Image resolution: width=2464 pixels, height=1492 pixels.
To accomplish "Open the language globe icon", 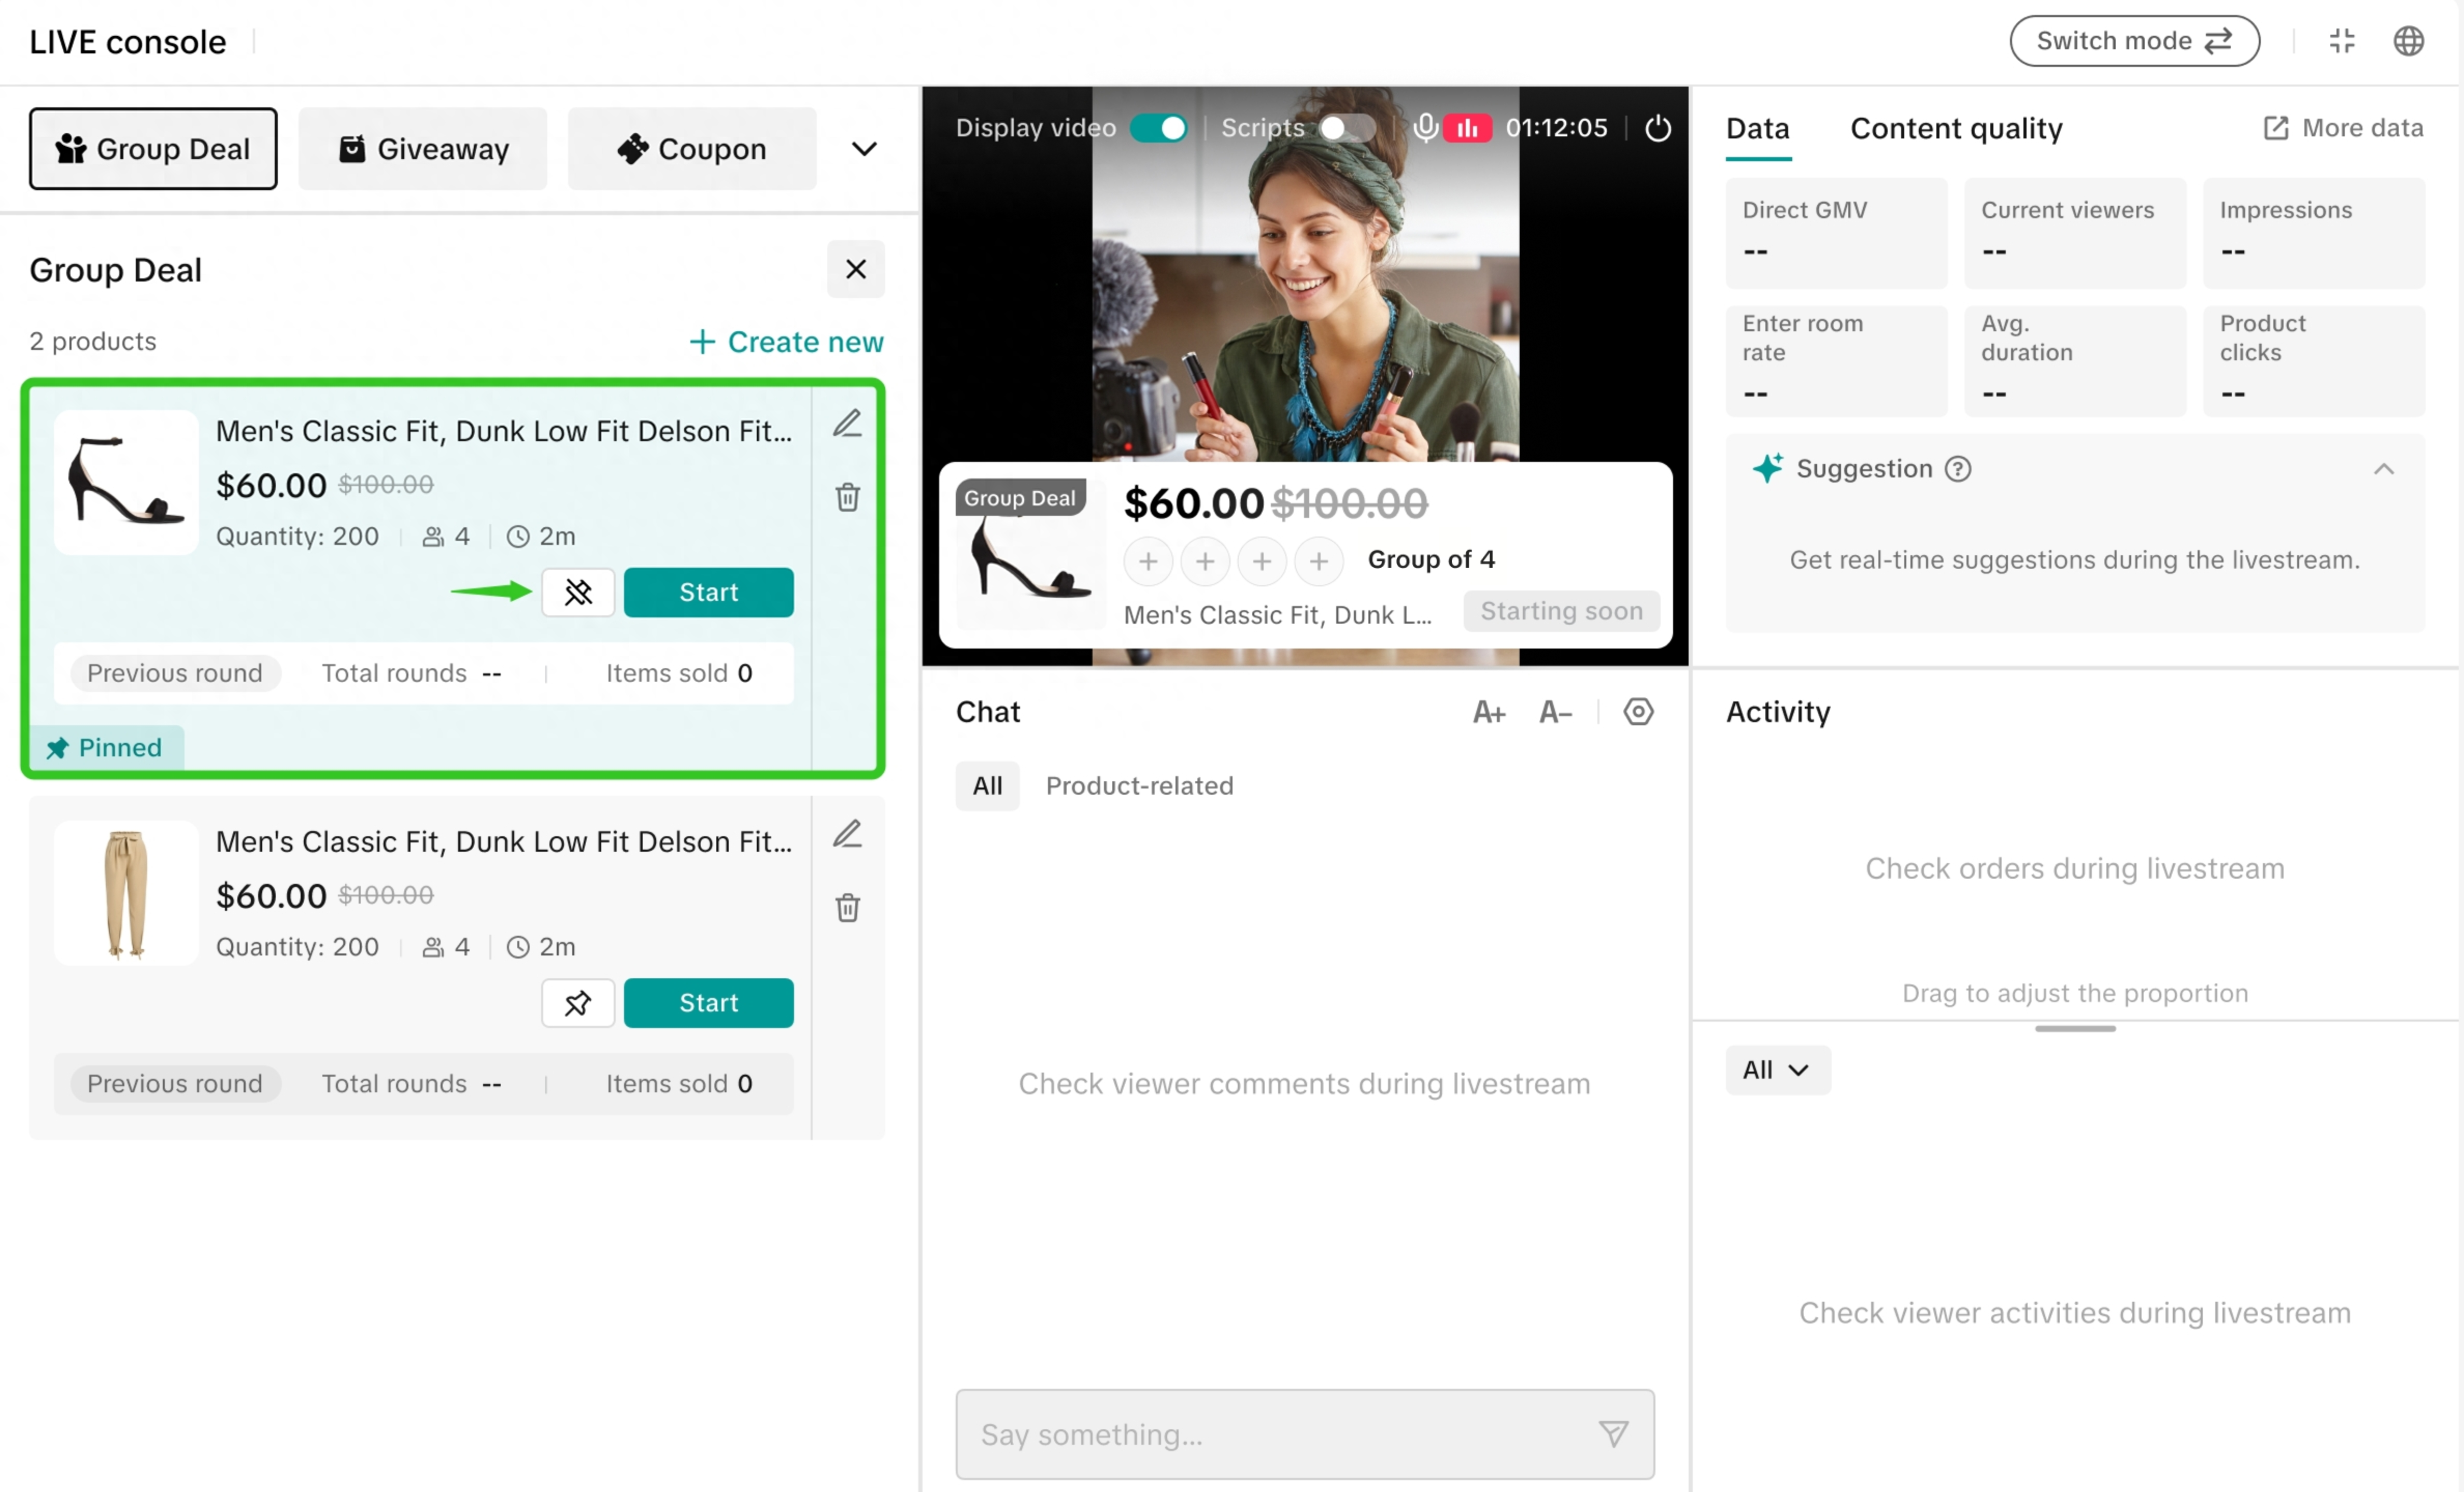I will click(2408, 41).
